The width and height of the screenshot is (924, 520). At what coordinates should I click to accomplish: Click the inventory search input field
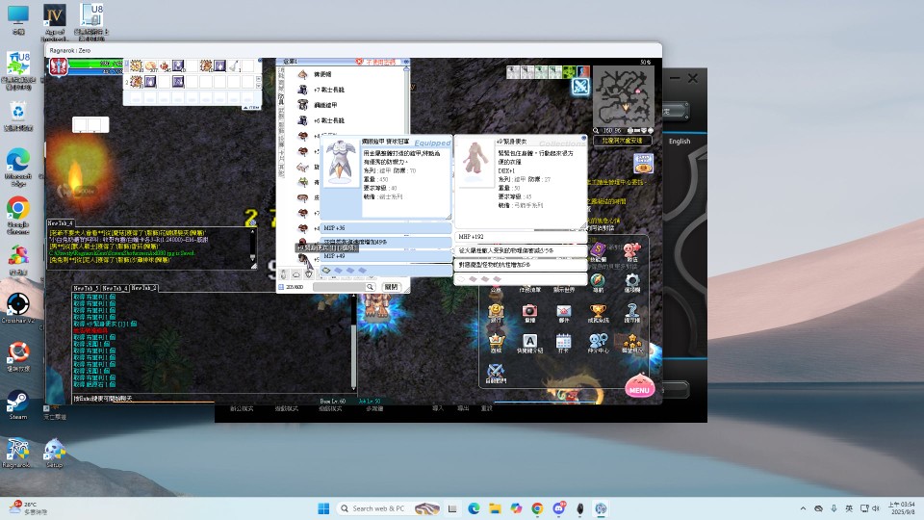pos(340,287)
